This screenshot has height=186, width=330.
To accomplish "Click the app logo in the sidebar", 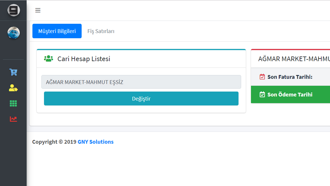I will [13, 10].
